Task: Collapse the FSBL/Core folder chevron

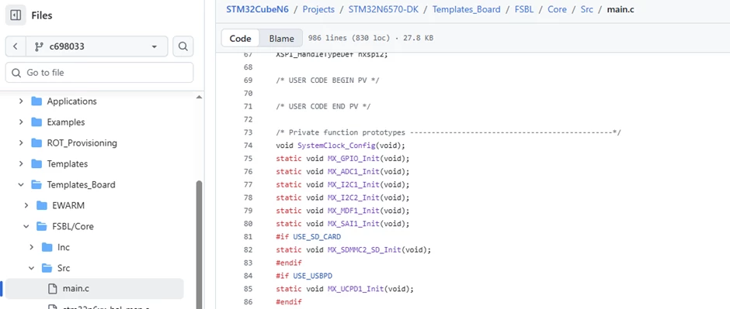Action: (26, 226)
